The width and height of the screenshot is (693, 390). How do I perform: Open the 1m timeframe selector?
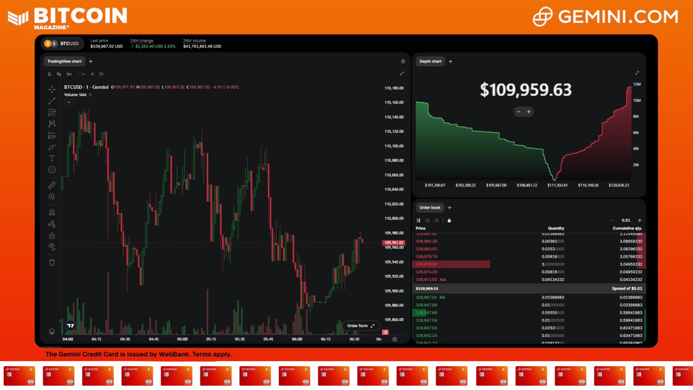(69, 74)
